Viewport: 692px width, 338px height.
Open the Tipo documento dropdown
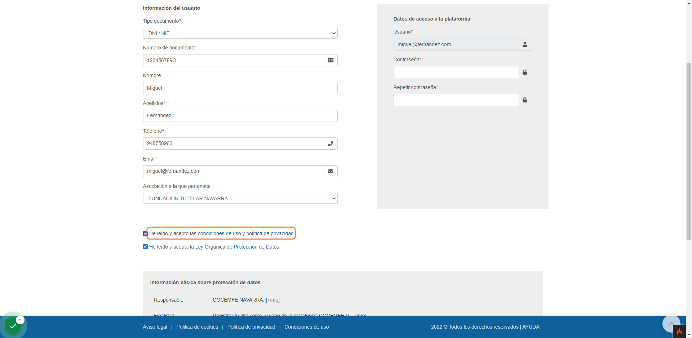240,33
